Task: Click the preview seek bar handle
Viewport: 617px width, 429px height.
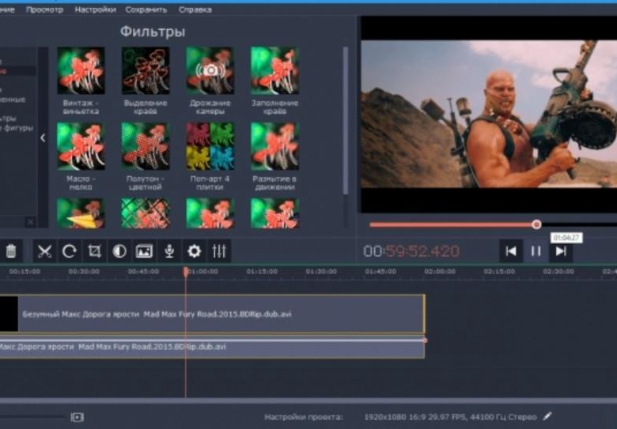Action: click(x=537, y=224)
